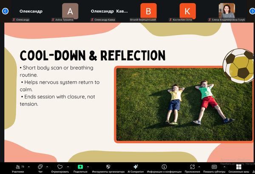
Task: Open Информация о конференции meeting info
Action: (x=164, y=167)
